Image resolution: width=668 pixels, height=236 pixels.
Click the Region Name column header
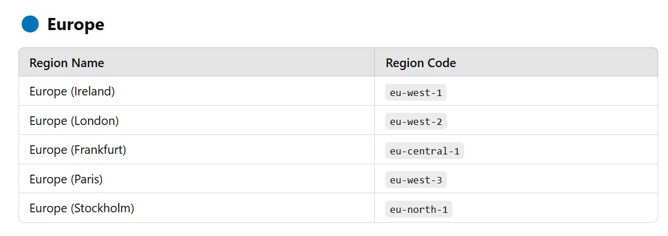point(67,63)
